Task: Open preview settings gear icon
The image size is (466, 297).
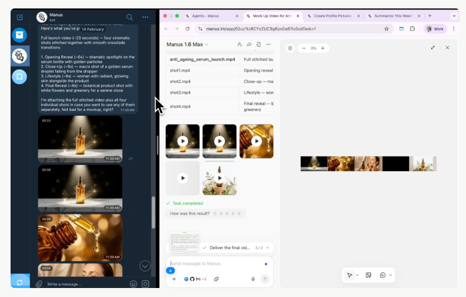Action: (290, 48)
